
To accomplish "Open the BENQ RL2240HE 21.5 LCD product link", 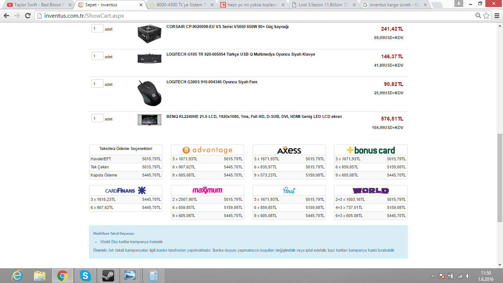I will [254, 116].
